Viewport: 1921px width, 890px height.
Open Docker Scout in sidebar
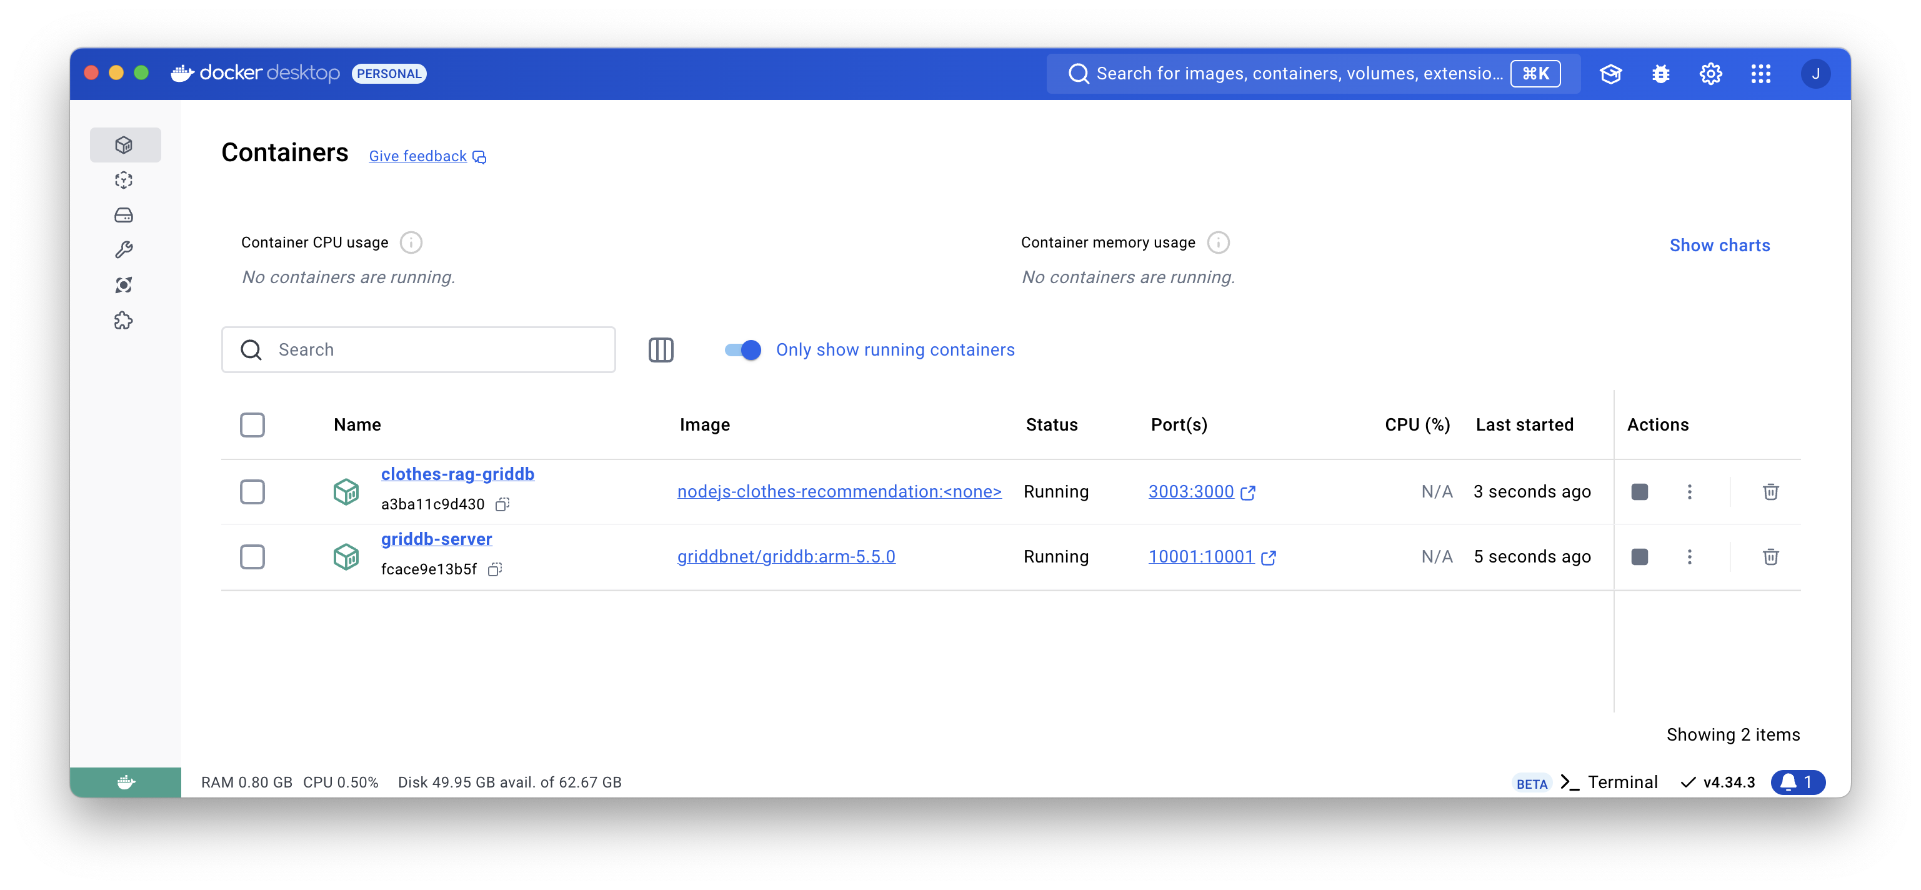click(124, 285)
